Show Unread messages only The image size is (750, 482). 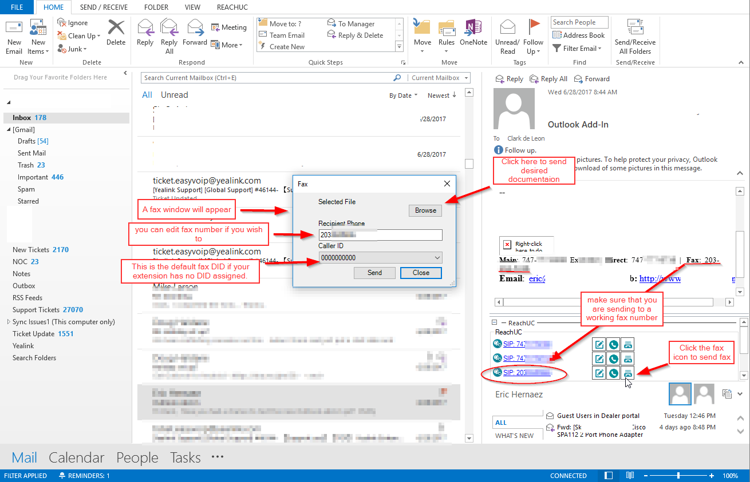174,95
